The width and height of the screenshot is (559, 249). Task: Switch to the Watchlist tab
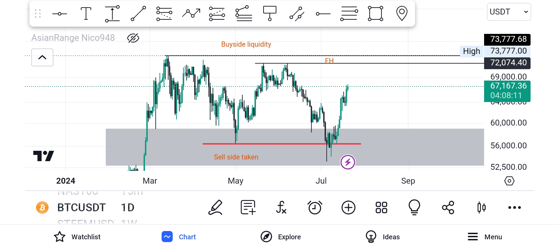(77, 237)
